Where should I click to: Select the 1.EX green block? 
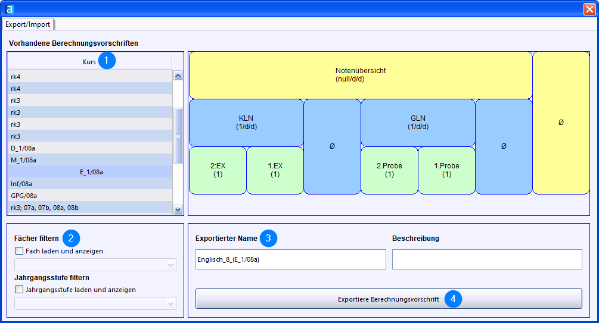click(x=275, y=171)
